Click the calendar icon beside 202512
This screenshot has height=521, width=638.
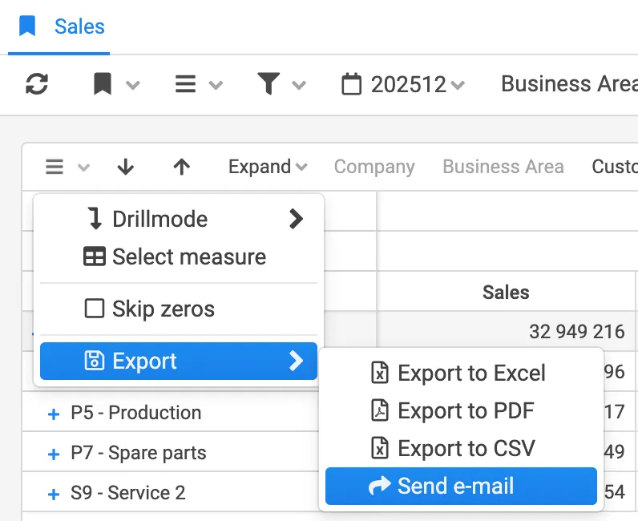tap(351, 84)
